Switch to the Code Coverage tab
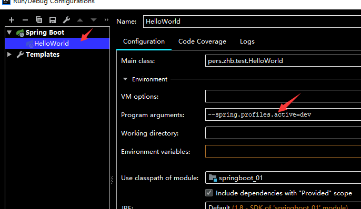361x209 pixels. (202, 41)
